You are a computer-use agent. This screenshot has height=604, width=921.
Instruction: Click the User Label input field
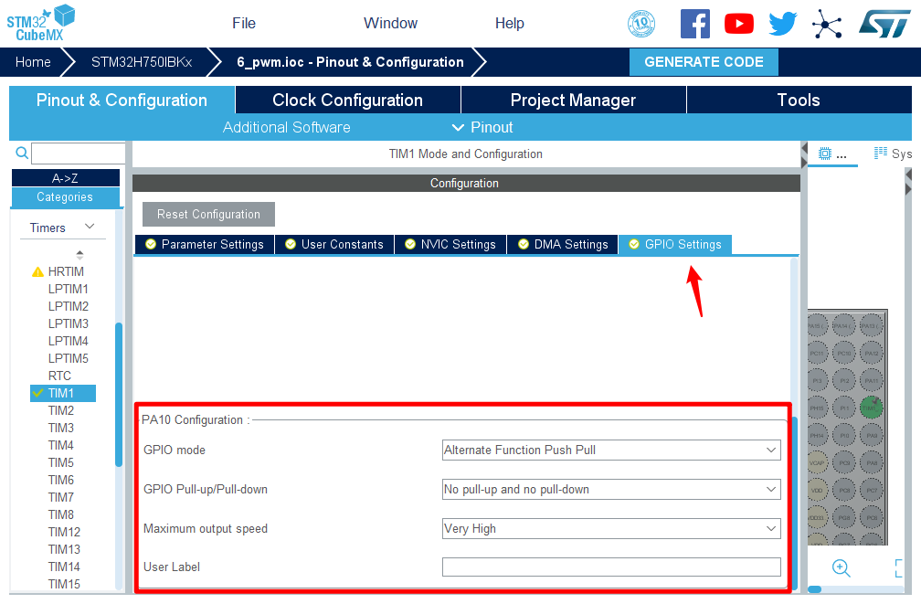[x=610, y=567]
